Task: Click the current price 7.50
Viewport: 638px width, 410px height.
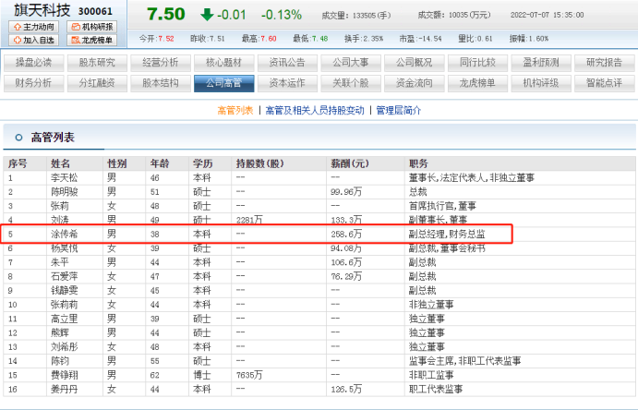Action: point(166,15)
